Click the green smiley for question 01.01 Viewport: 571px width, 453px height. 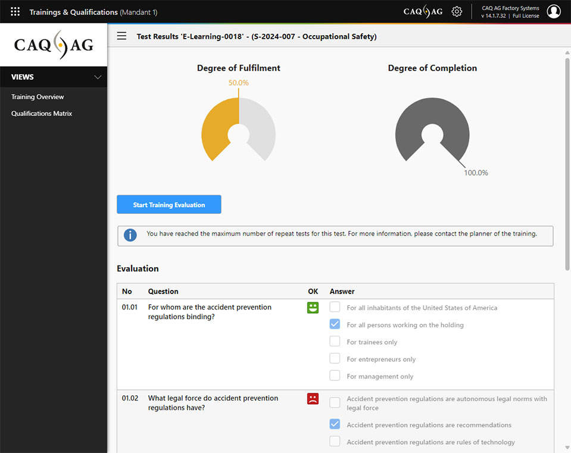(313, 308)
